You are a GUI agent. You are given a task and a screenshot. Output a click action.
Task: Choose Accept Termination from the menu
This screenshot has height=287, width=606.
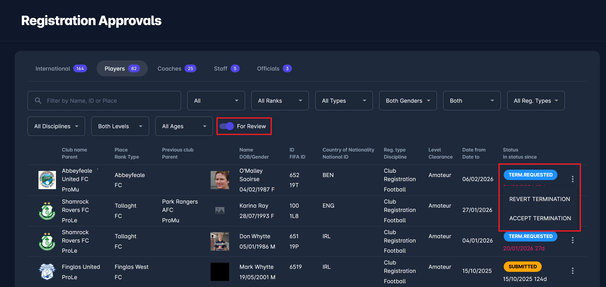point(540,218)
